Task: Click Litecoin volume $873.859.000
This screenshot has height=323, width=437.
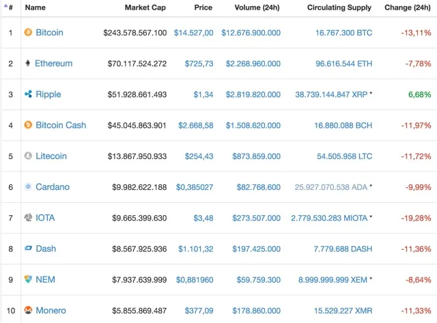Action: tap(257, 156)
